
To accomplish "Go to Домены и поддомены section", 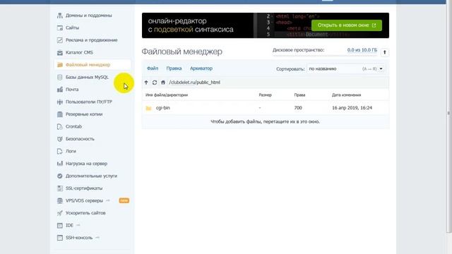I will pos(88,16).
